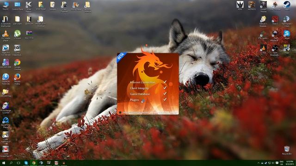Open the Frozen Throne desktop shortcut
This screenshot has height=166, width=296.
tap(263, 6)
